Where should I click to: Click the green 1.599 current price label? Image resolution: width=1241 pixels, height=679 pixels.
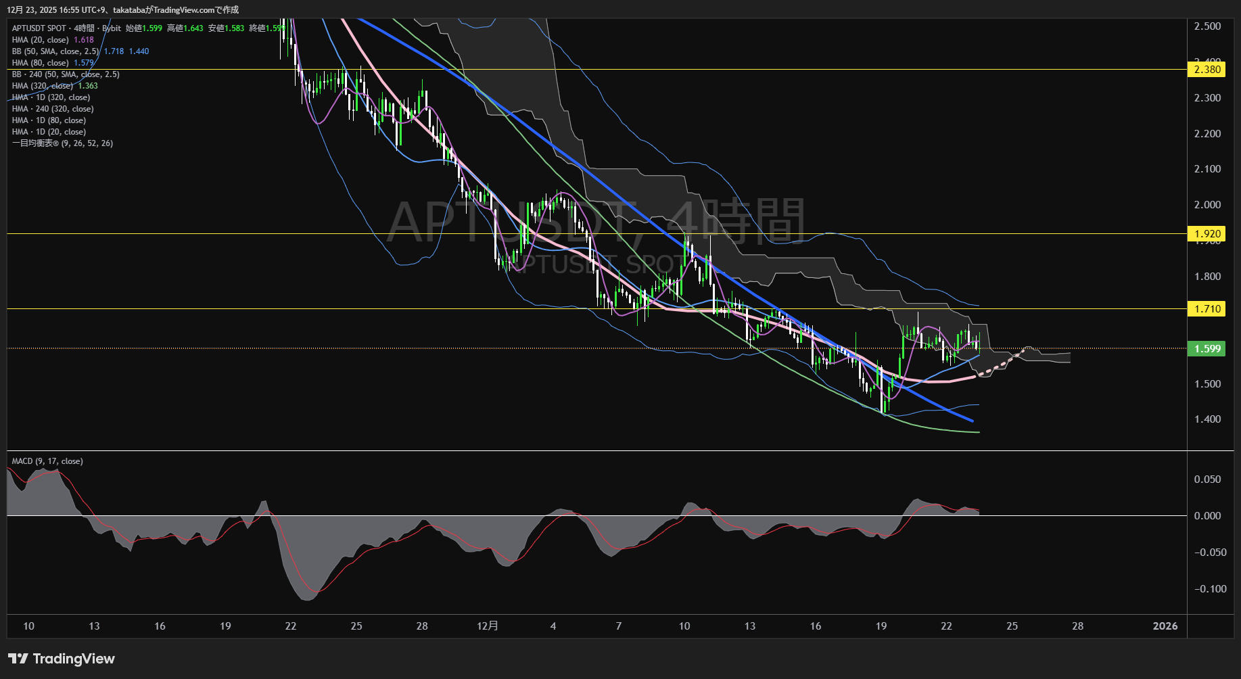(1207, 349)
